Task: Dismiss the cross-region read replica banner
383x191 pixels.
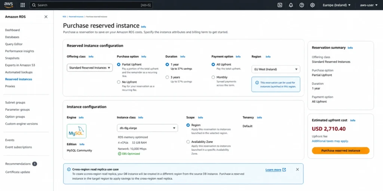Action: (297, 169)
